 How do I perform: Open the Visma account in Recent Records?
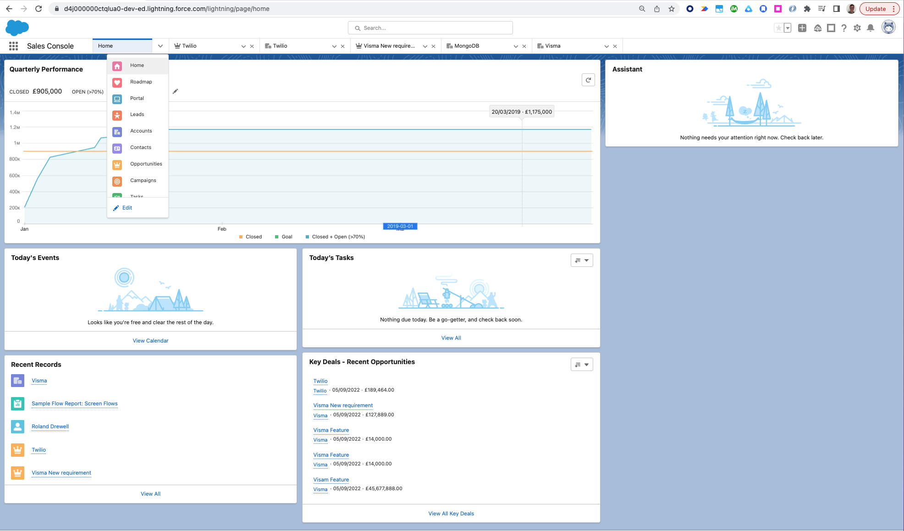click(x=39, y=381)
